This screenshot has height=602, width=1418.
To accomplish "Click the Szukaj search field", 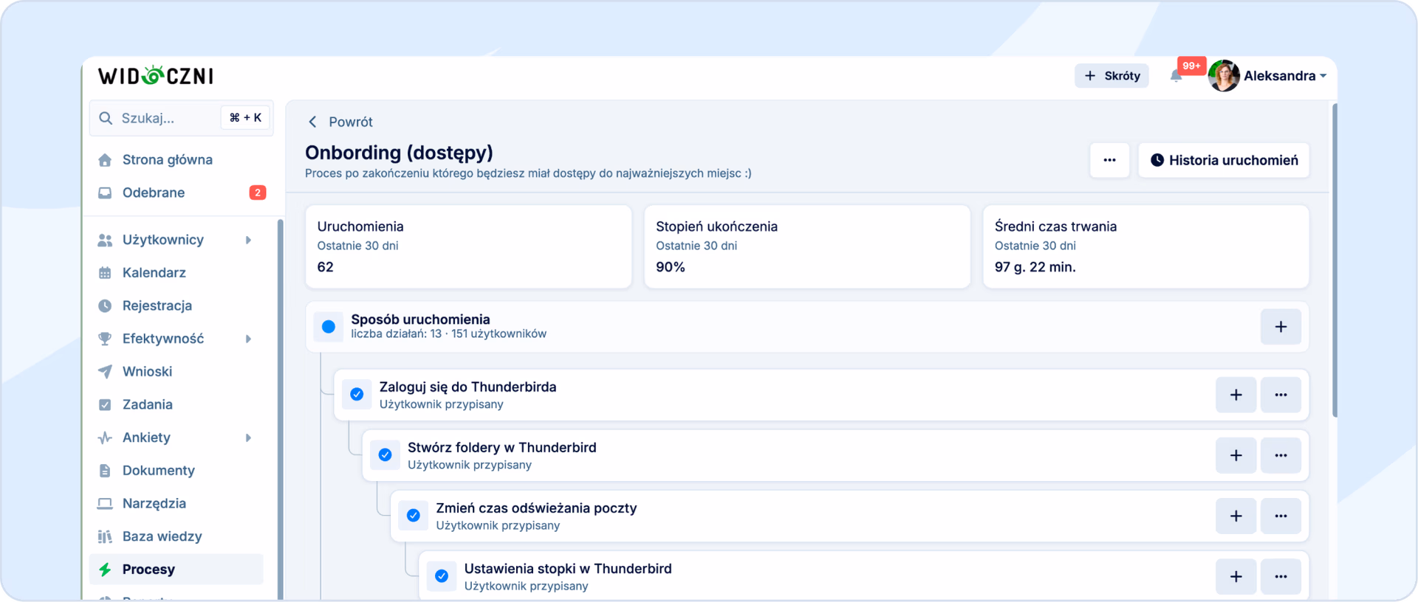I will coord(182,118).
